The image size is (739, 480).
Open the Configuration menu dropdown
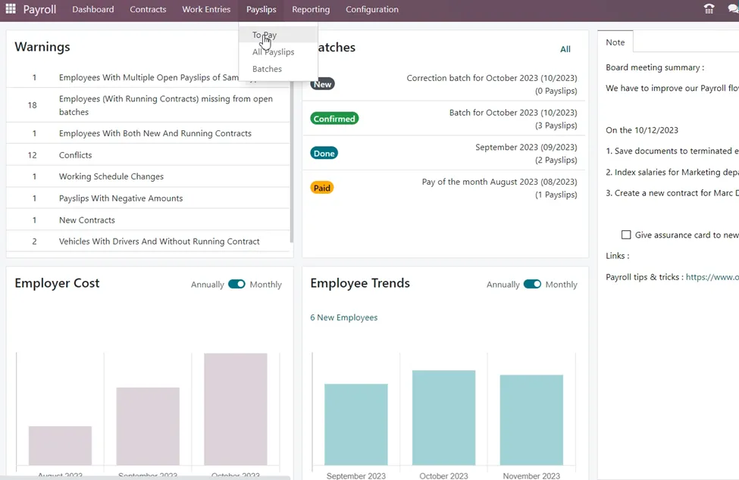click(372, 9)
